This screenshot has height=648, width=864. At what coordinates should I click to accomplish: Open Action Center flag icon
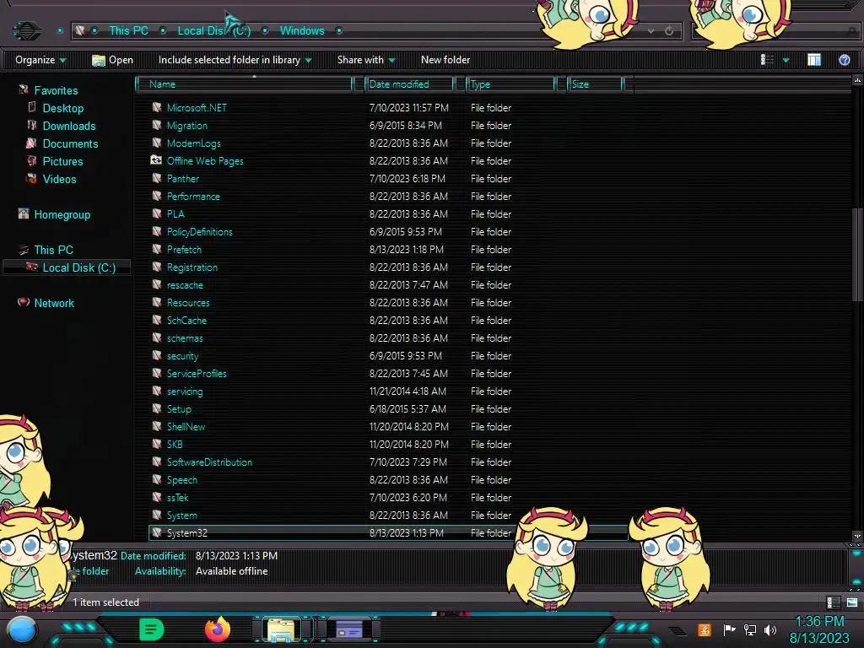pos(729,629)
